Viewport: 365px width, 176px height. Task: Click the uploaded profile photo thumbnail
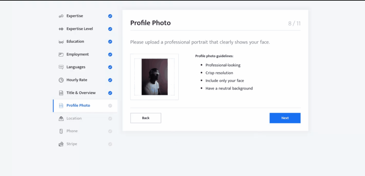point(154,77)
